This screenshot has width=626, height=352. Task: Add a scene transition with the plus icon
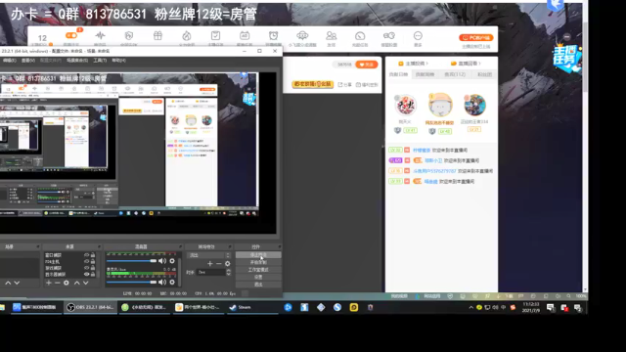[x=210, y=264]
